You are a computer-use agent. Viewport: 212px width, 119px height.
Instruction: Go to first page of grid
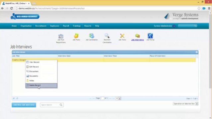point(90,99)
